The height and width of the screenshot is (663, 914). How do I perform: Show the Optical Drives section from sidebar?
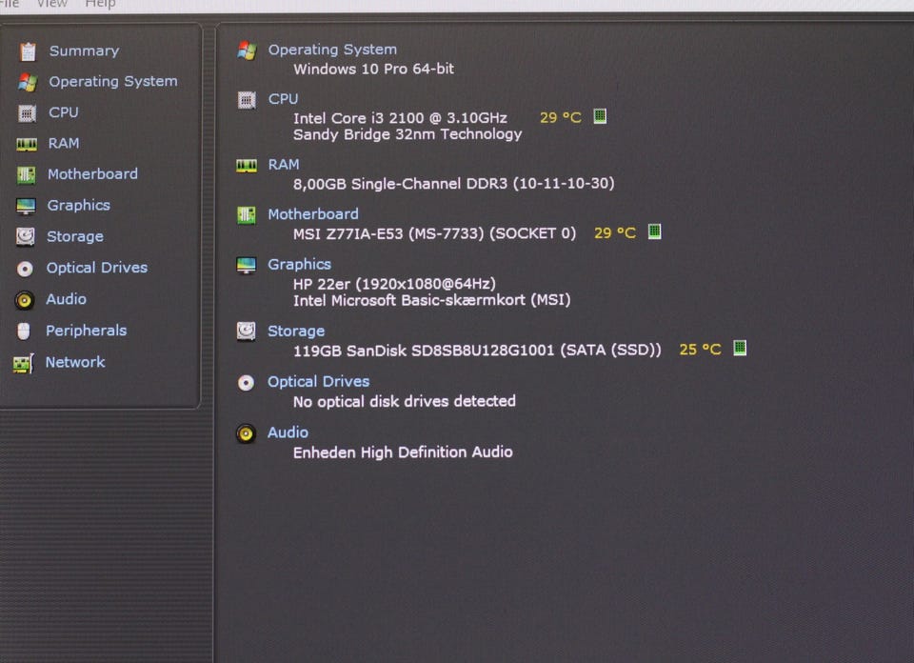97,268
